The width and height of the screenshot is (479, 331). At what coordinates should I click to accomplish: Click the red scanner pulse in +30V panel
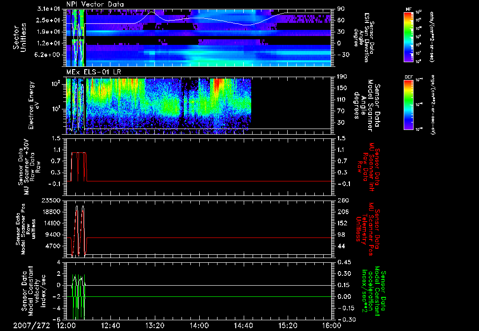point(79,167)
